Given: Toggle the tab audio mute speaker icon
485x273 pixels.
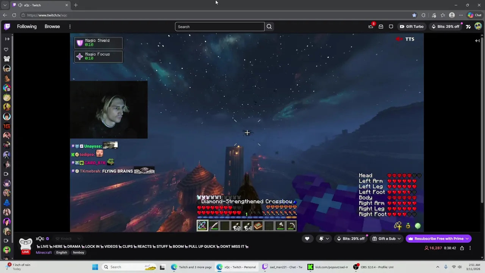Looking at the screenshot, I should pos(20,5).
